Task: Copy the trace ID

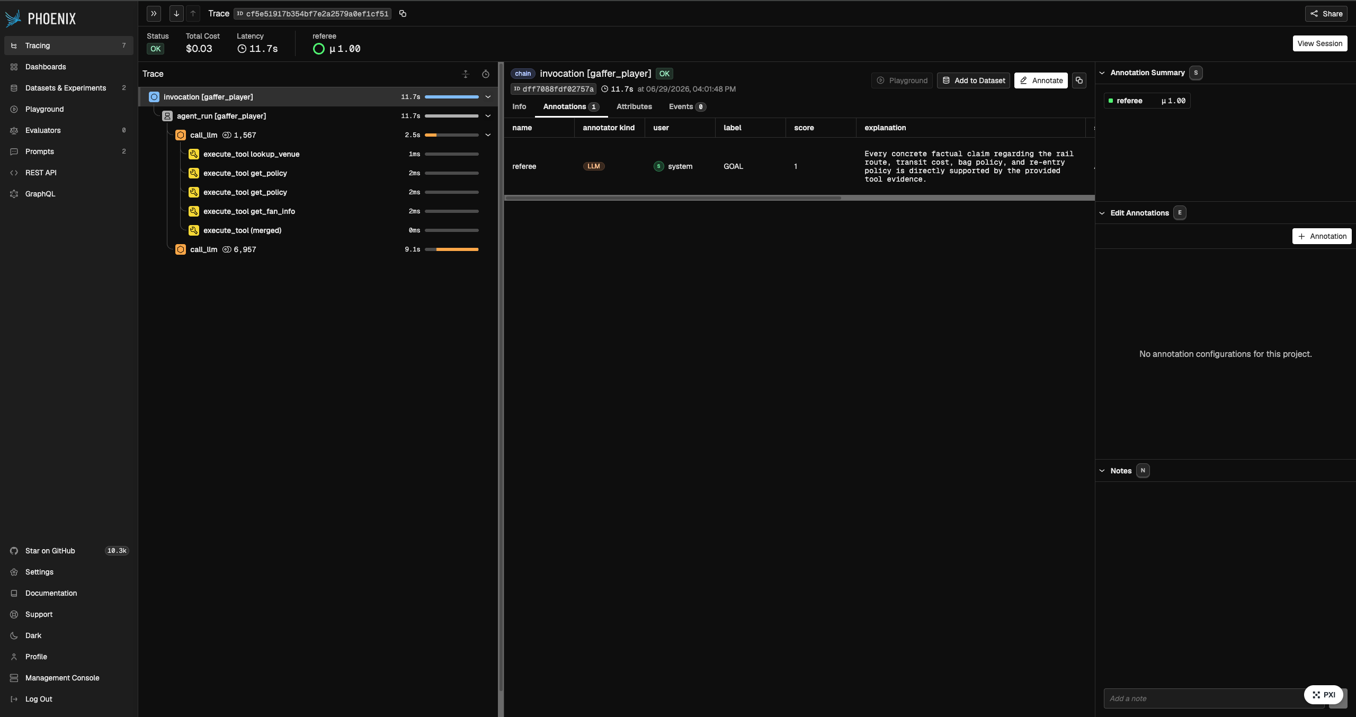Action: [x=403, y=14]
